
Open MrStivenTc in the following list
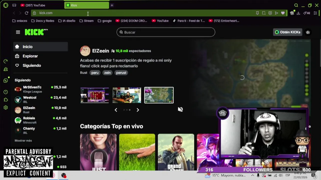click(40, 89)
